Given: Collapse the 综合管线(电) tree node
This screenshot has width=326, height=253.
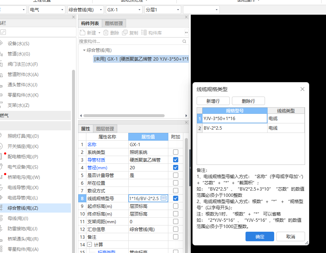Looking at the screenshot, I should (x=84, y=50).
